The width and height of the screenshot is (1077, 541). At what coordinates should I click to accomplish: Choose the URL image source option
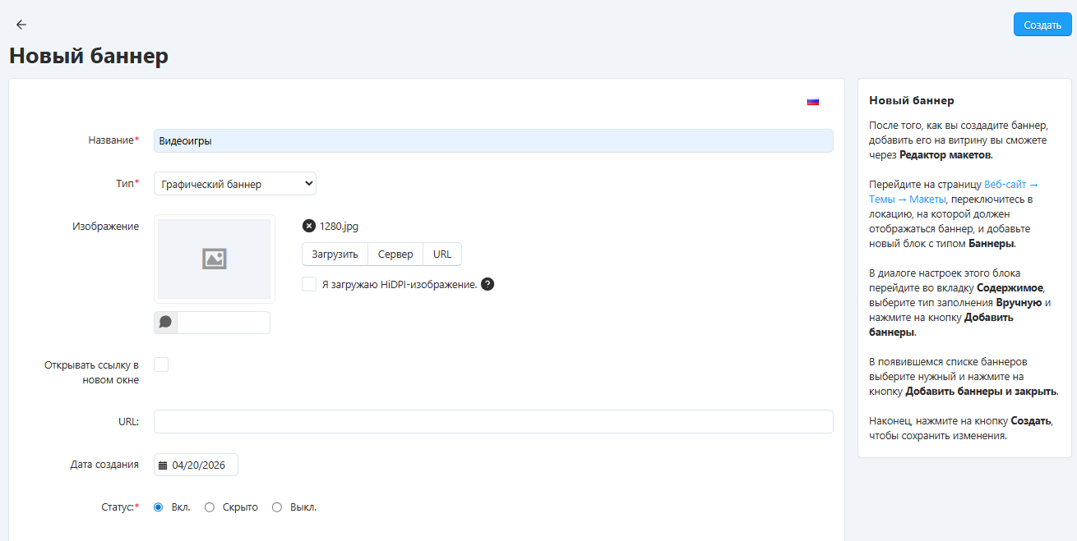click(442, 254)
